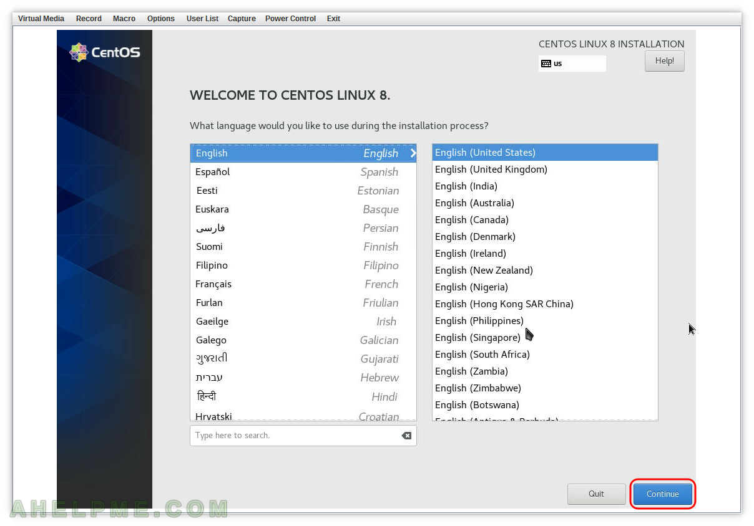Clear the language search field
Image resolution: width=754 pixels, height=526 pixels.
click(406, 436)
